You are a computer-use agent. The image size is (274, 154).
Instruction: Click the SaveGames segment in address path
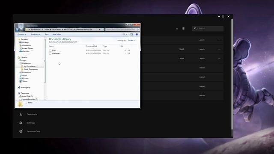pos(57,30)
